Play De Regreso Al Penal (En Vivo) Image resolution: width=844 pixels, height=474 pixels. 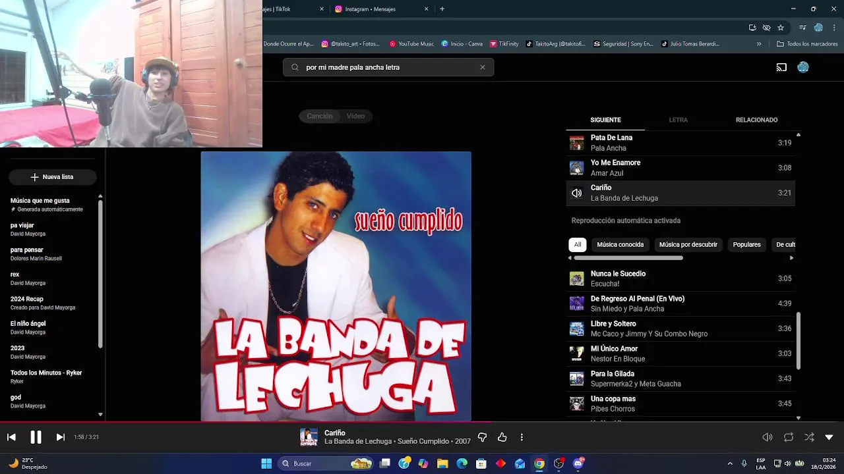(680, 303)
